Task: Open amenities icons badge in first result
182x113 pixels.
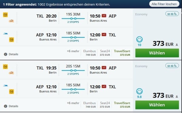Action: tap(172, 14)
